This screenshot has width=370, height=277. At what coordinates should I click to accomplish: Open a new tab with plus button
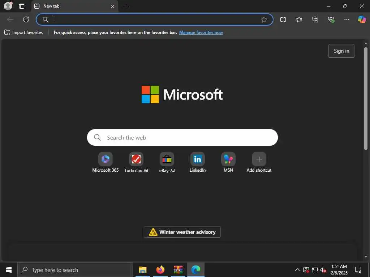[126, 6]
